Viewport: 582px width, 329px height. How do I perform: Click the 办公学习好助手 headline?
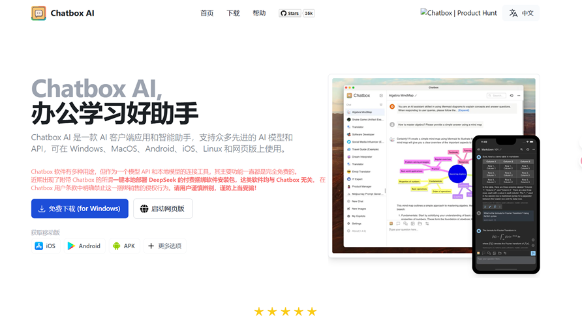(115, 113)
